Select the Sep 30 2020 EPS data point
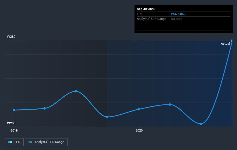The width and height of the screenshot is (237, 150). click(x=232, y=41)
